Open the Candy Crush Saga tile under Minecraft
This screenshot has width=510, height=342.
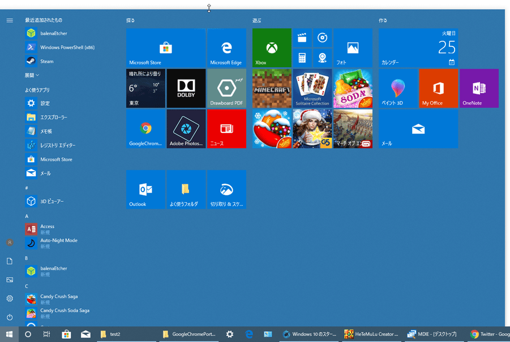(272, 129)
